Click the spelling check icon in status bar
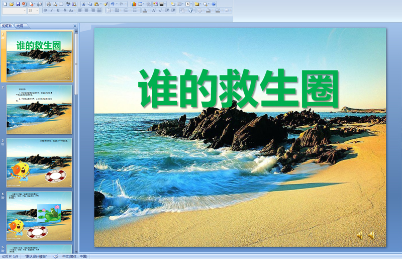The width and height of the screenshot is (402, 259). (56, 256)
